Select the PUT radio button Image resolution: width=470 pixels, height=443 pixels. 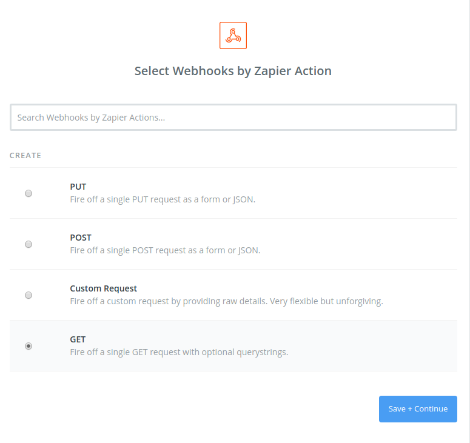click(29, 193)
